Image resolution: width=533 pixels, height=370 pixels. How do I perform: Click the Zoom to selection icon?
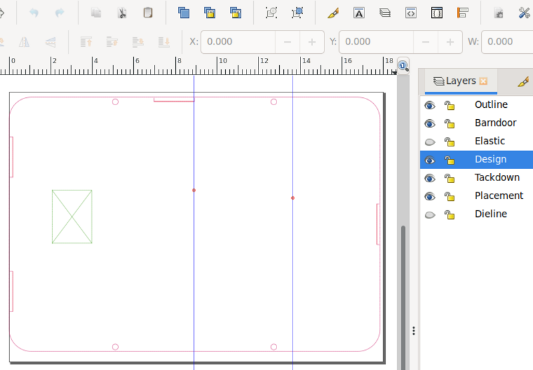tap(271, 13)
